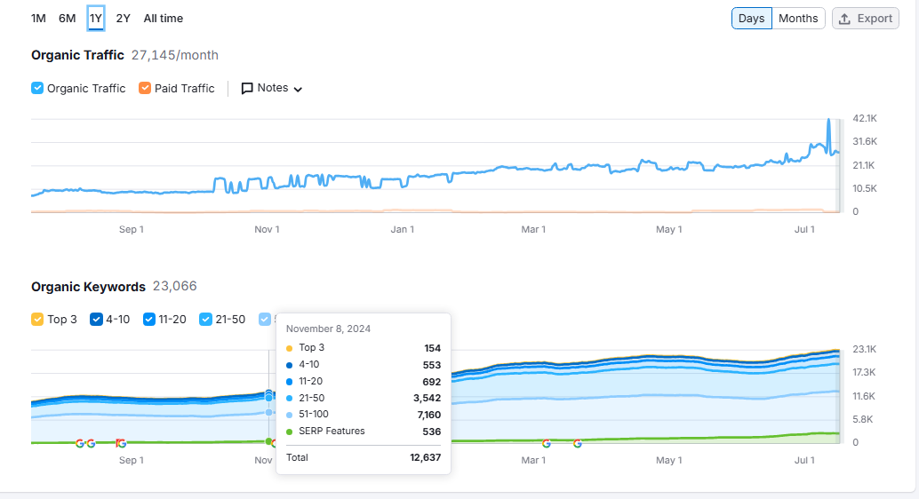Select the 6M time range
The width and height of the screenshot is (919, 499).
pos(68,18)
